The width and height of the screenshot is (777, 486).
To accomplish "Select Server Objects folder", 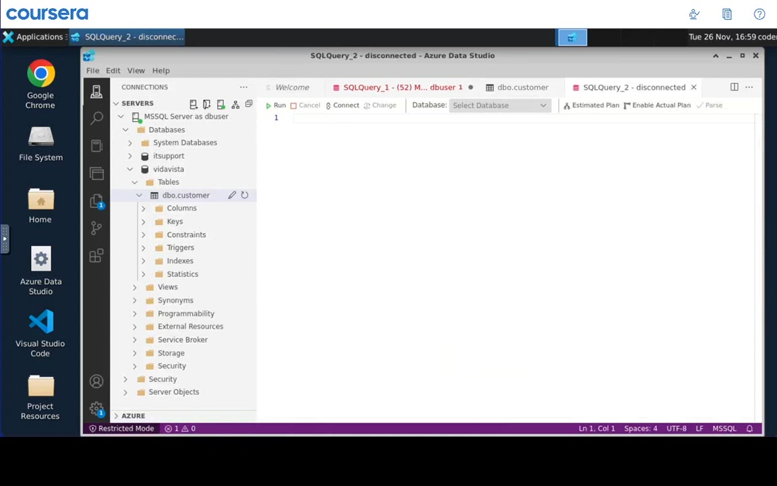I will pos(173,391).
